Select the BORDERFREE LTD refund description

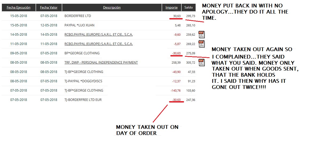click(x=78, y=16)
